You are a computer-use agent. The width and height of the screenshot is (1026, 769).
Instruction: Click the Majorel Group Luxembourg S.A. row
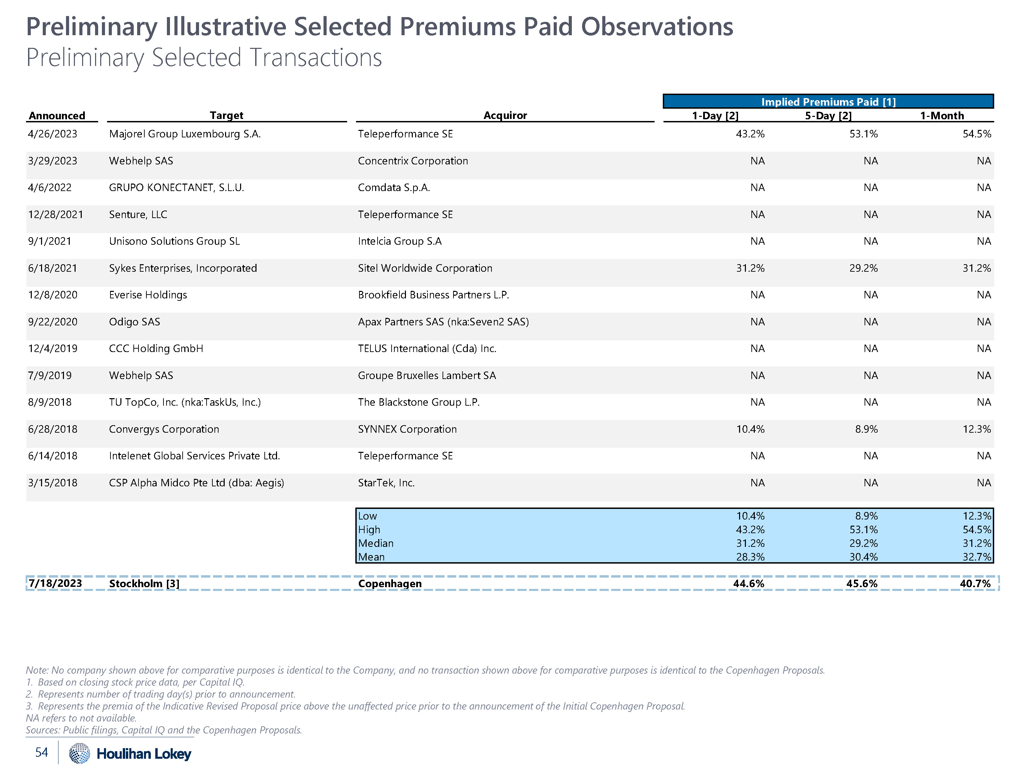coord(185,134)
